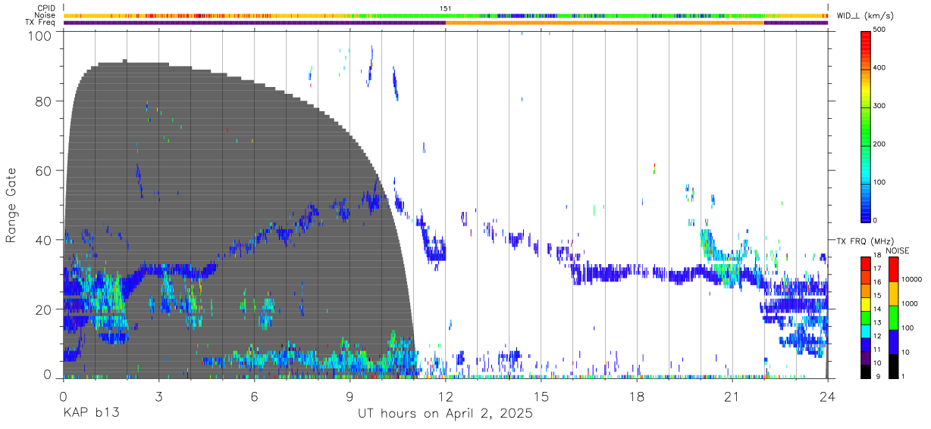
Task: Click the 18 MHz tick label
Action: click(878, 256)
